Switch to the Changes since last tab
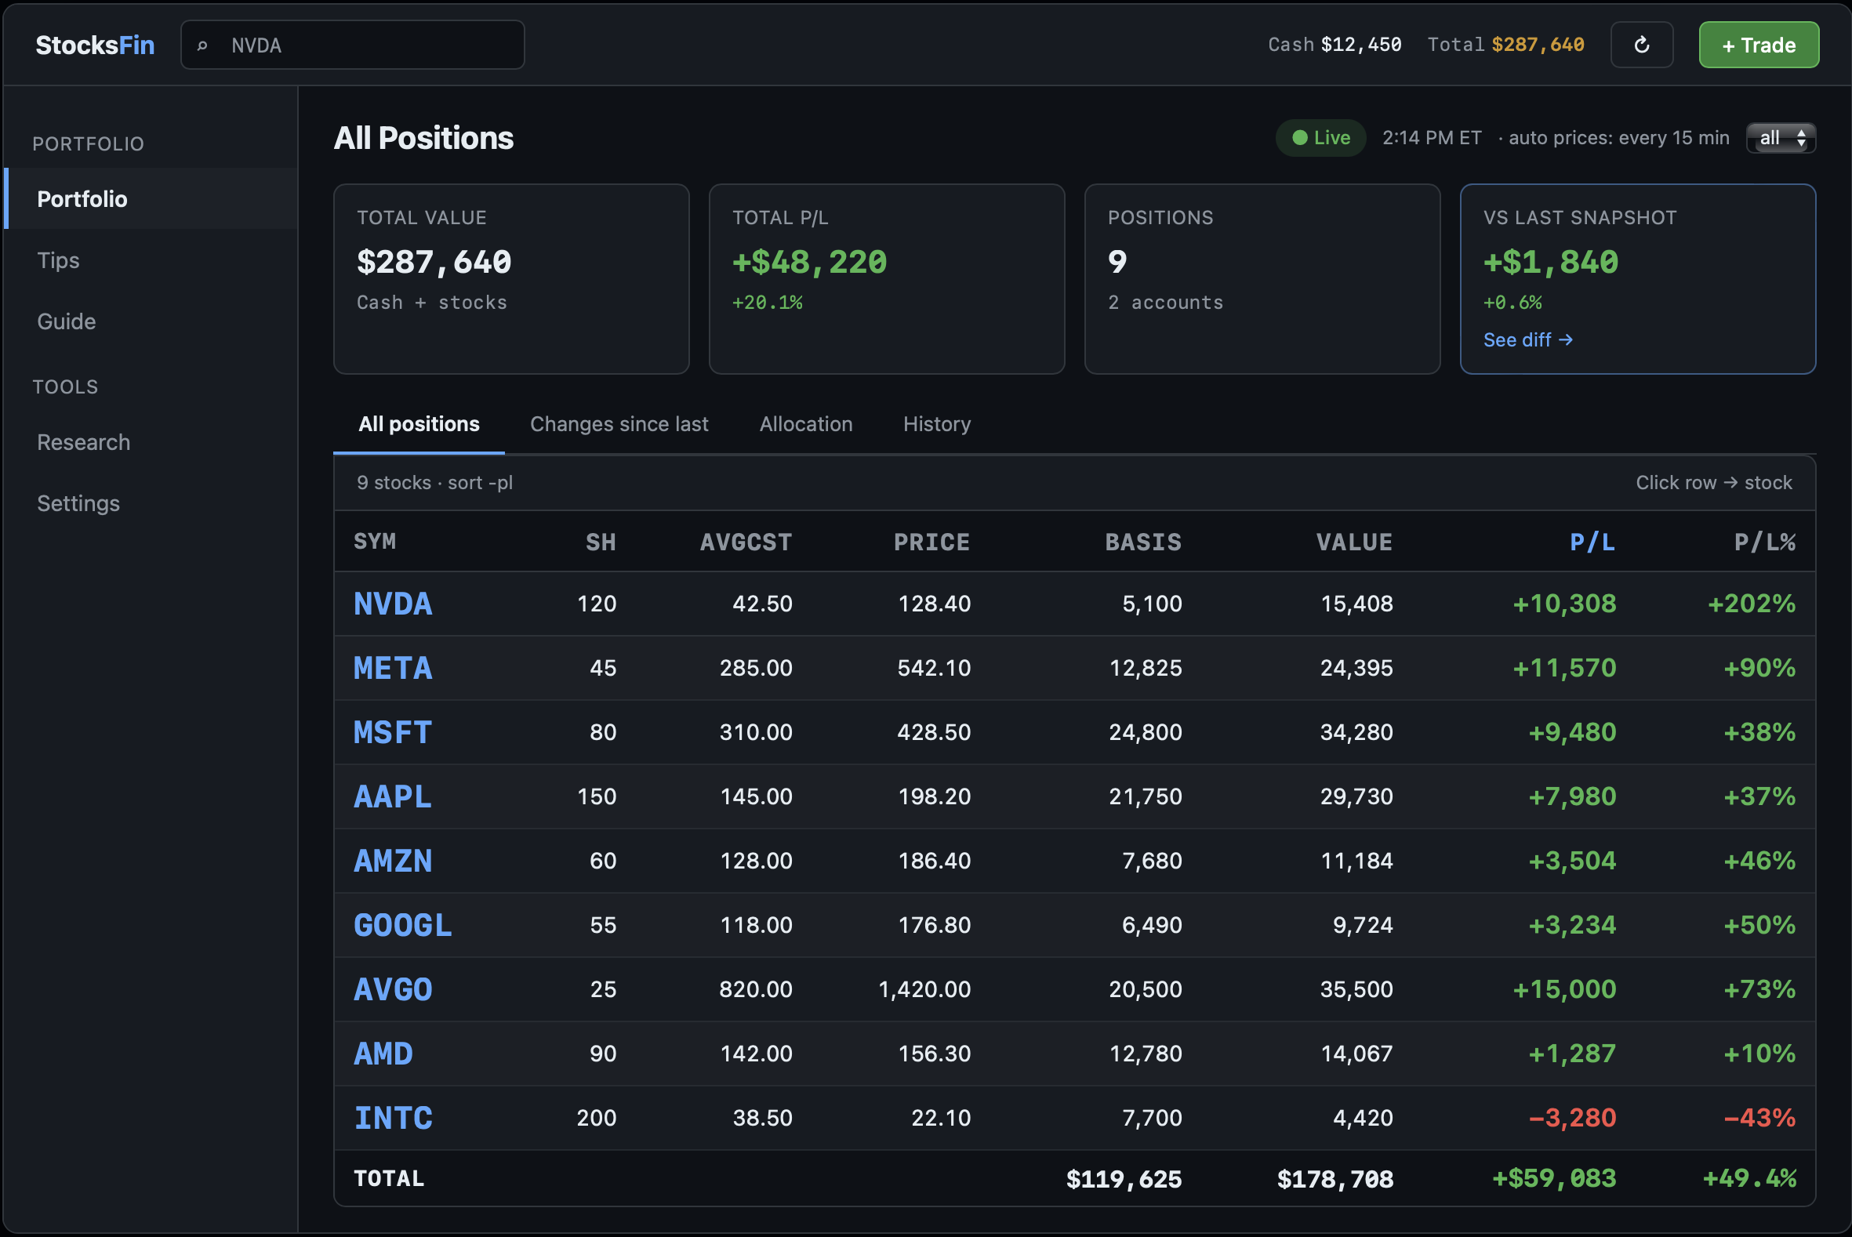 [619, 424]
